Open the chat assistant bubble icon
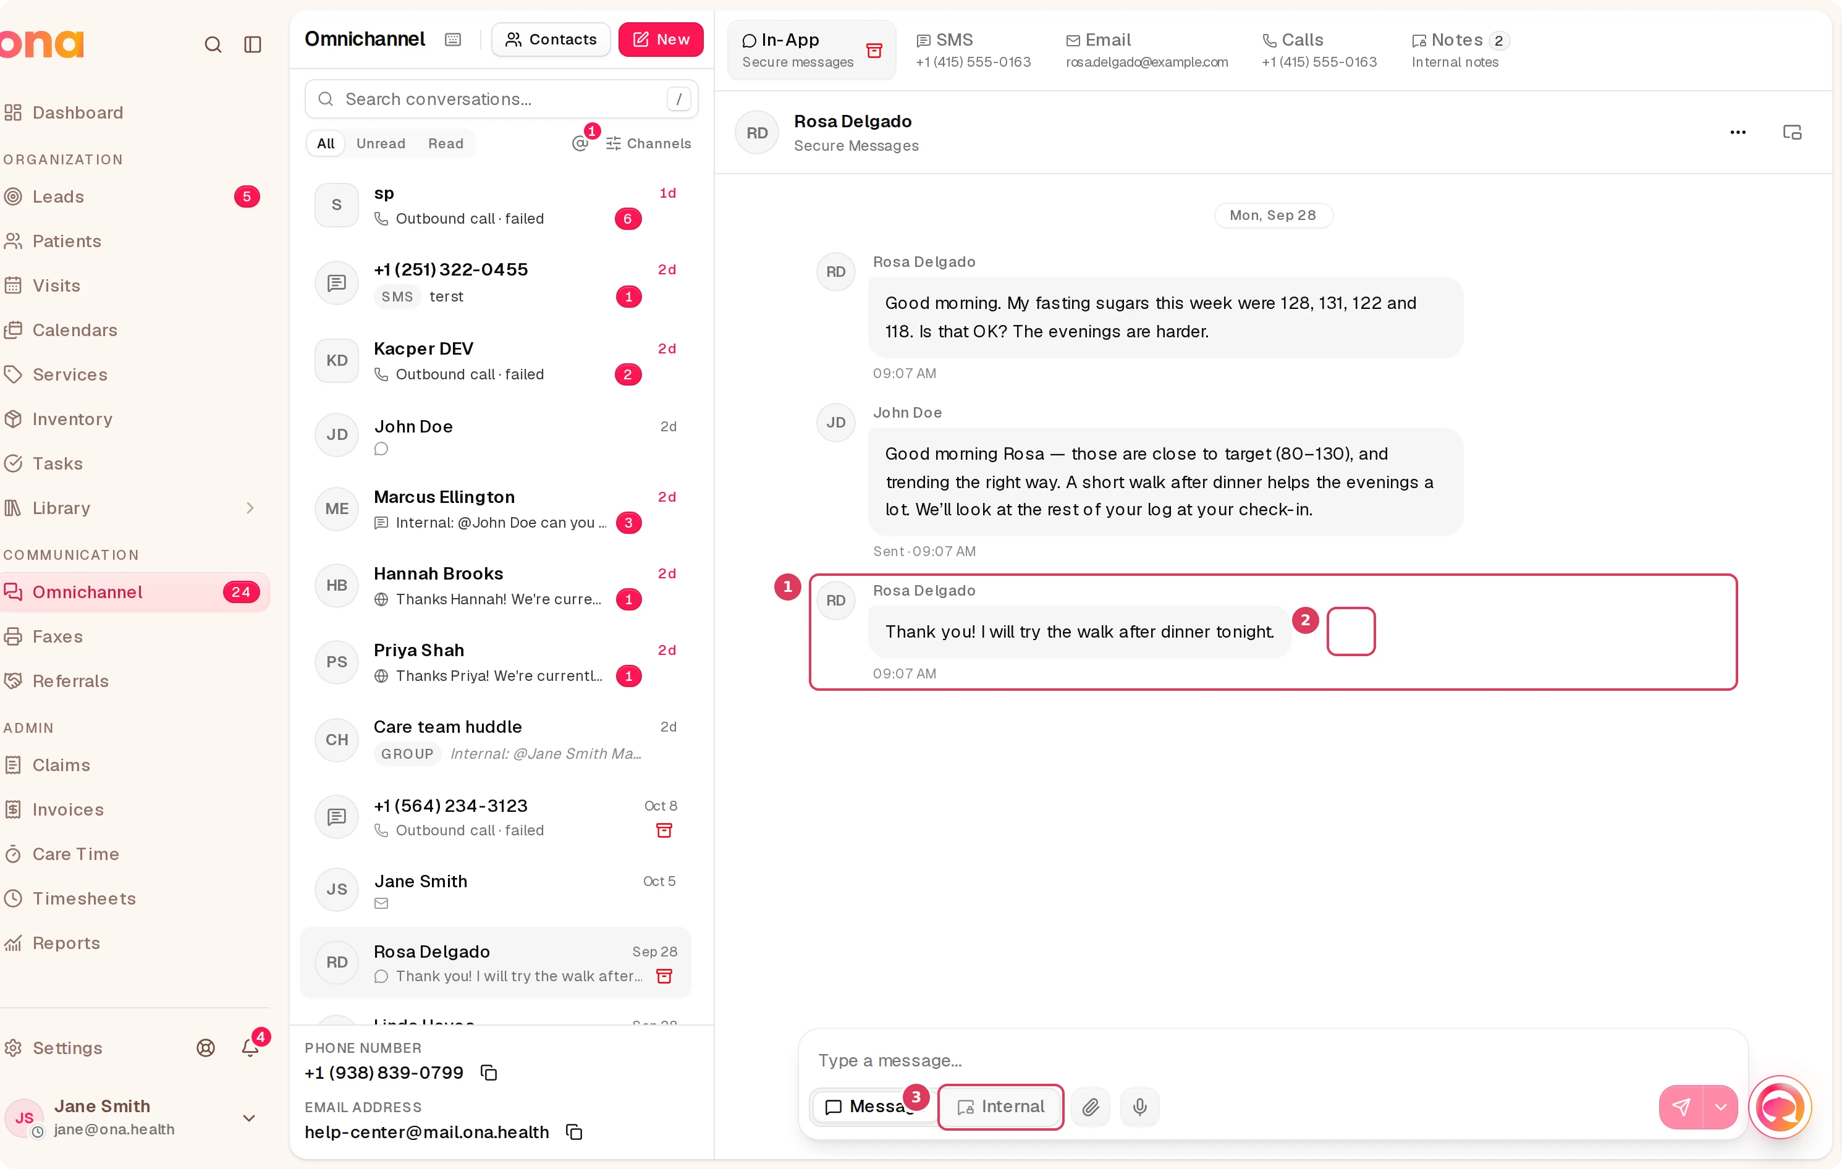 1780,1106
